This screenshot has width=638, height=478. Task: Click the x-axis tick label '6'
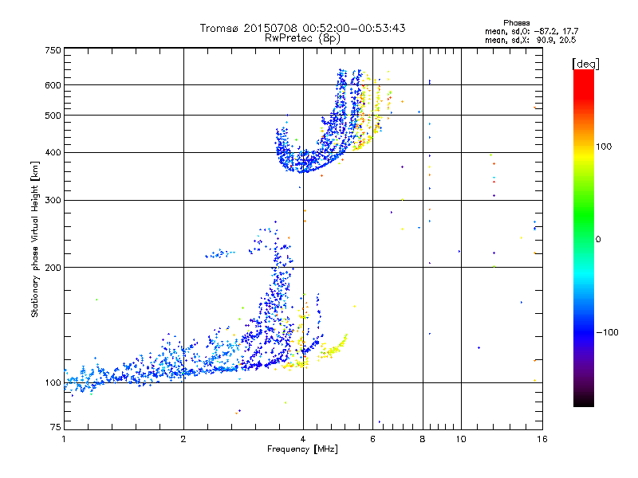coord(372,439)
